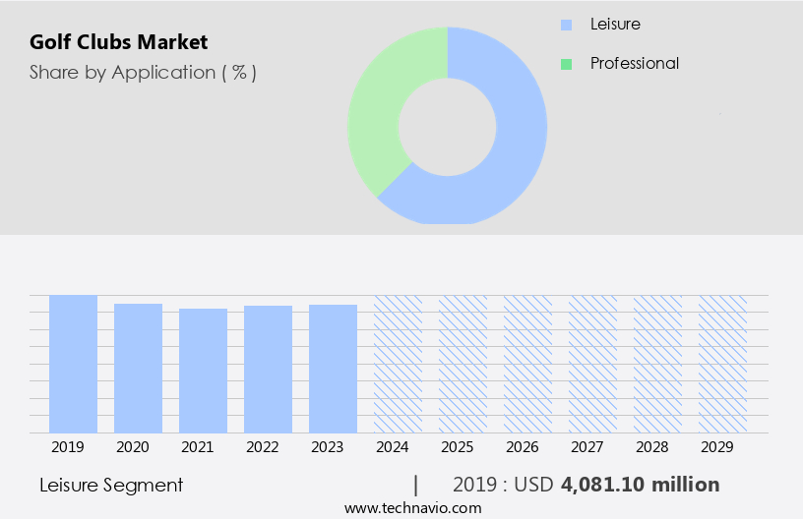Click the Leisure legend color swatch
Image resolution: width=803 pixels, height=519 pixels.
[x=566, y=25]
